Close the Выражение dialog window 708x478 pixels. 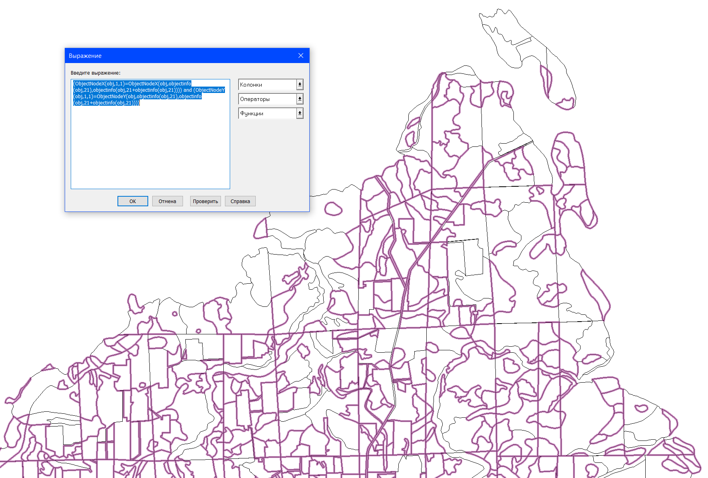point(301,55)
